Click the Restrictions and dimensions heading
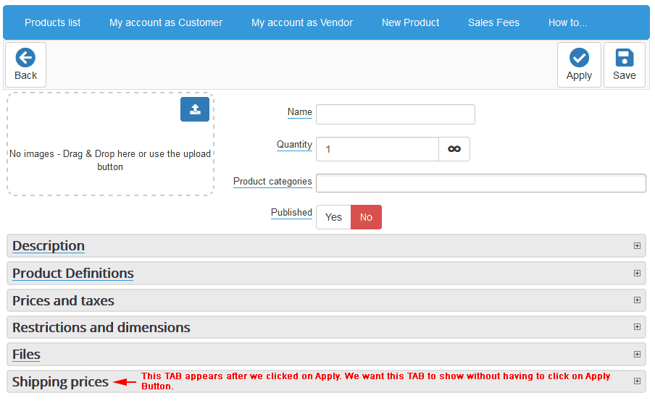655x419 pixels. [101, 327]
